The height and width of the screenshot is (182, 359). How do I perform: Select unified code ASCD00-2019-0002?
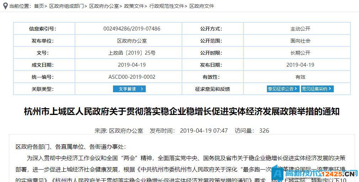click(132, 77)
